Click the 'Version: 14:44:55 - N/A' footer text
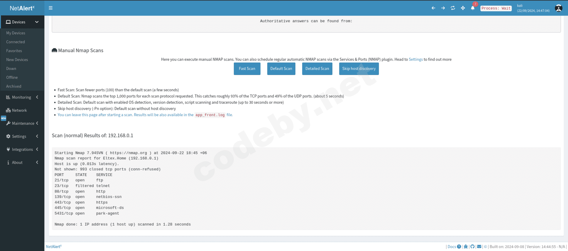 click(546, 247)
